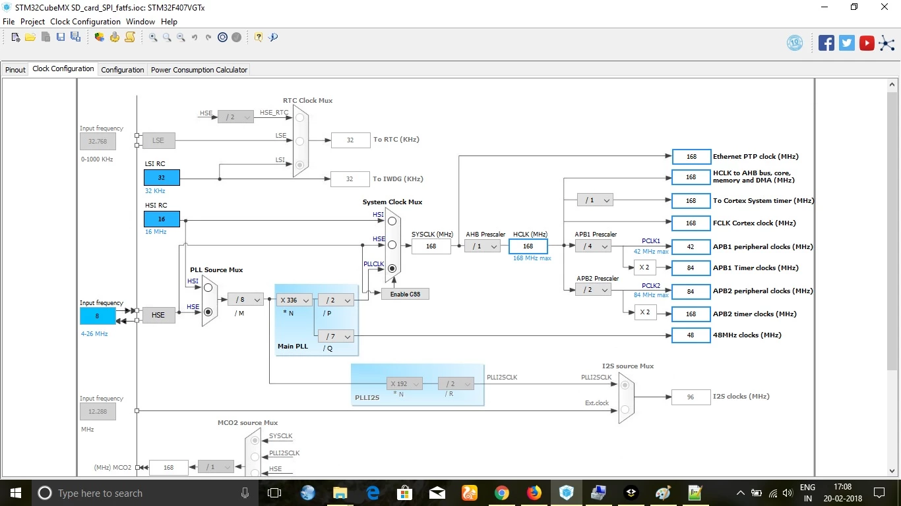This screenshot has height=506, width=901.
Task: Open File Explorer from the taskbar
Action: [x=340, y=493]
